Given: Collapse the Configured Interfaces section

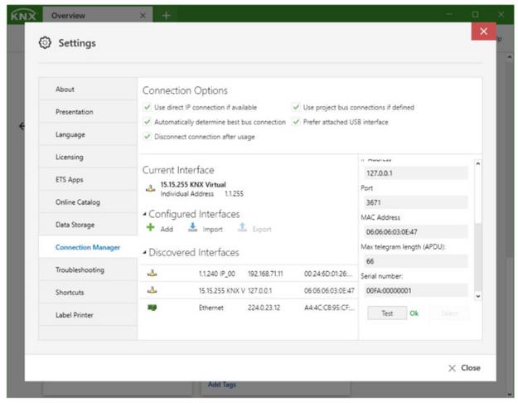Looking at the screenshot, I should tap(145, 215).
